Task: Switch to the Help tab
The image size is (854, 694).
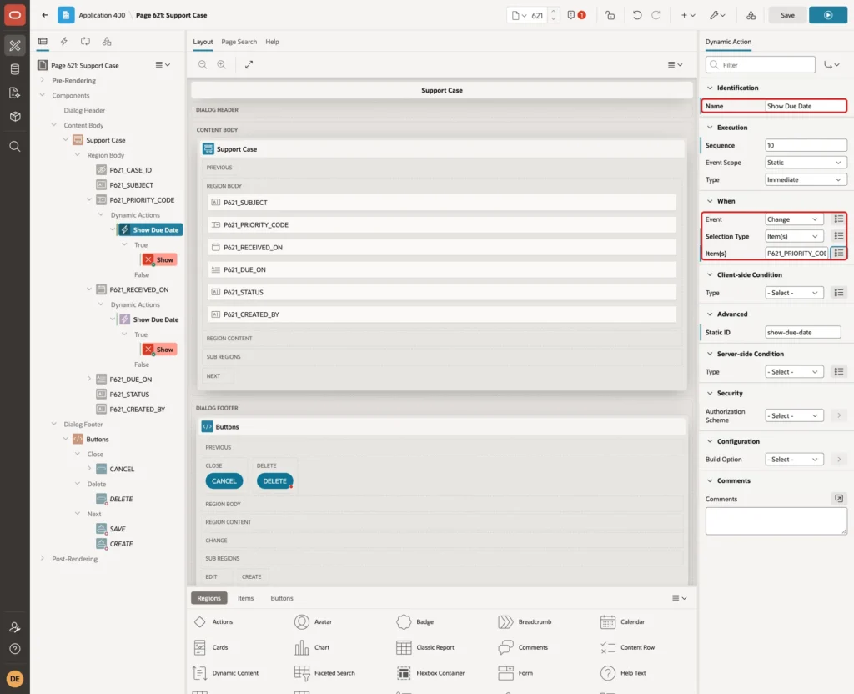Action: point(273,42)
